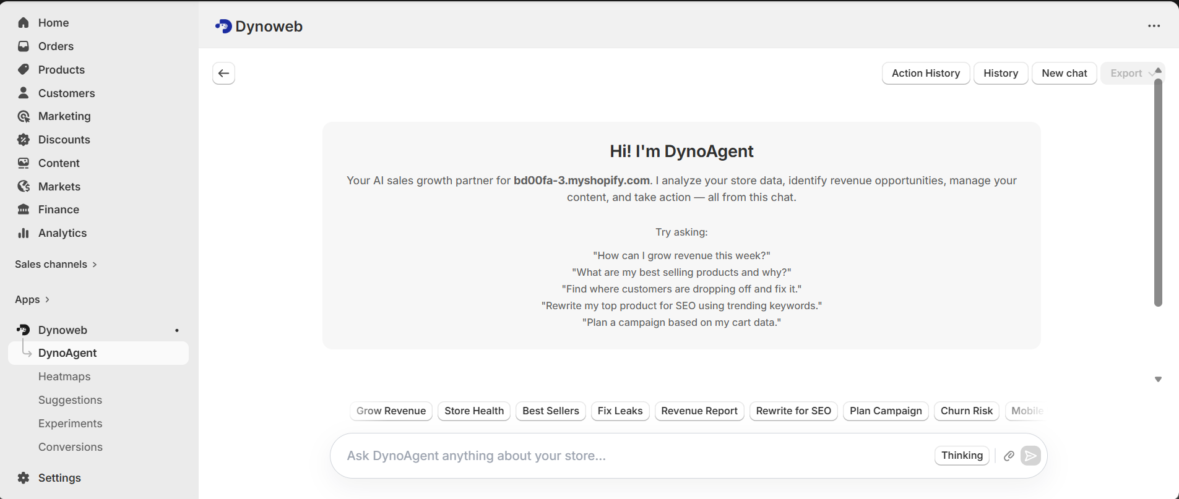1179x499 pixels.
Task: Toggle the Thinking mode button
Action: point(962,456)
